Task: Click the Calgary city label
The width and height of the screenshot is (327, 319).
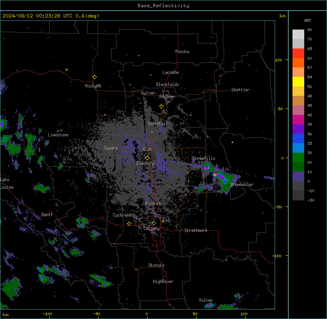Action: (151, 228)
